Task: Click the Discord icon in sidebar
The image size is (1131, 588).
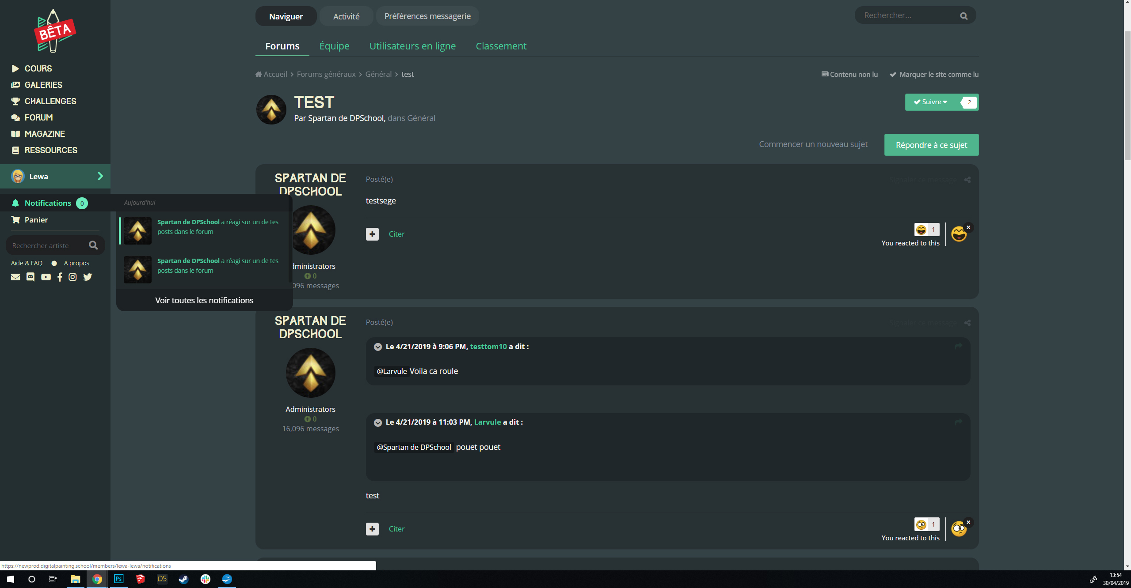Action: pos(30,277)
